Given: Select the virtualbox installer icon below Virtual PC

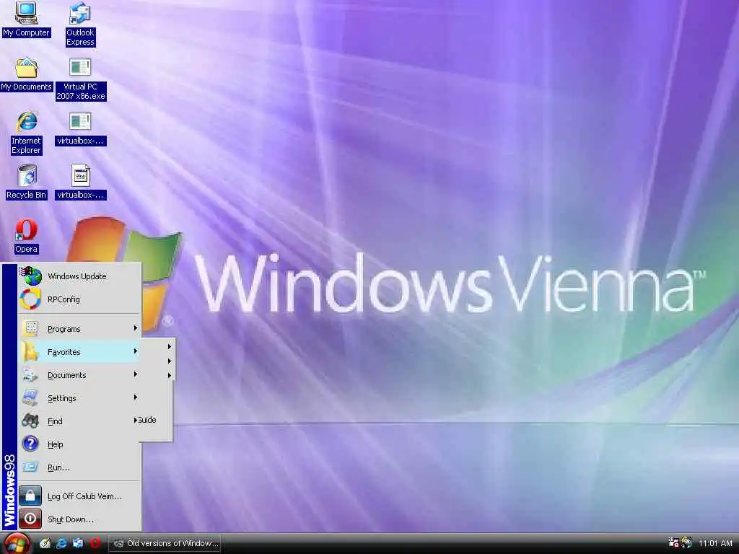Looking at the screenshot, I should point(81,128).
